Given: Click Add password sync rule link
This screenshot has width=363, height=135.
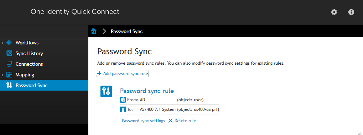Looking at the screenshot, I should coord(126,74).
